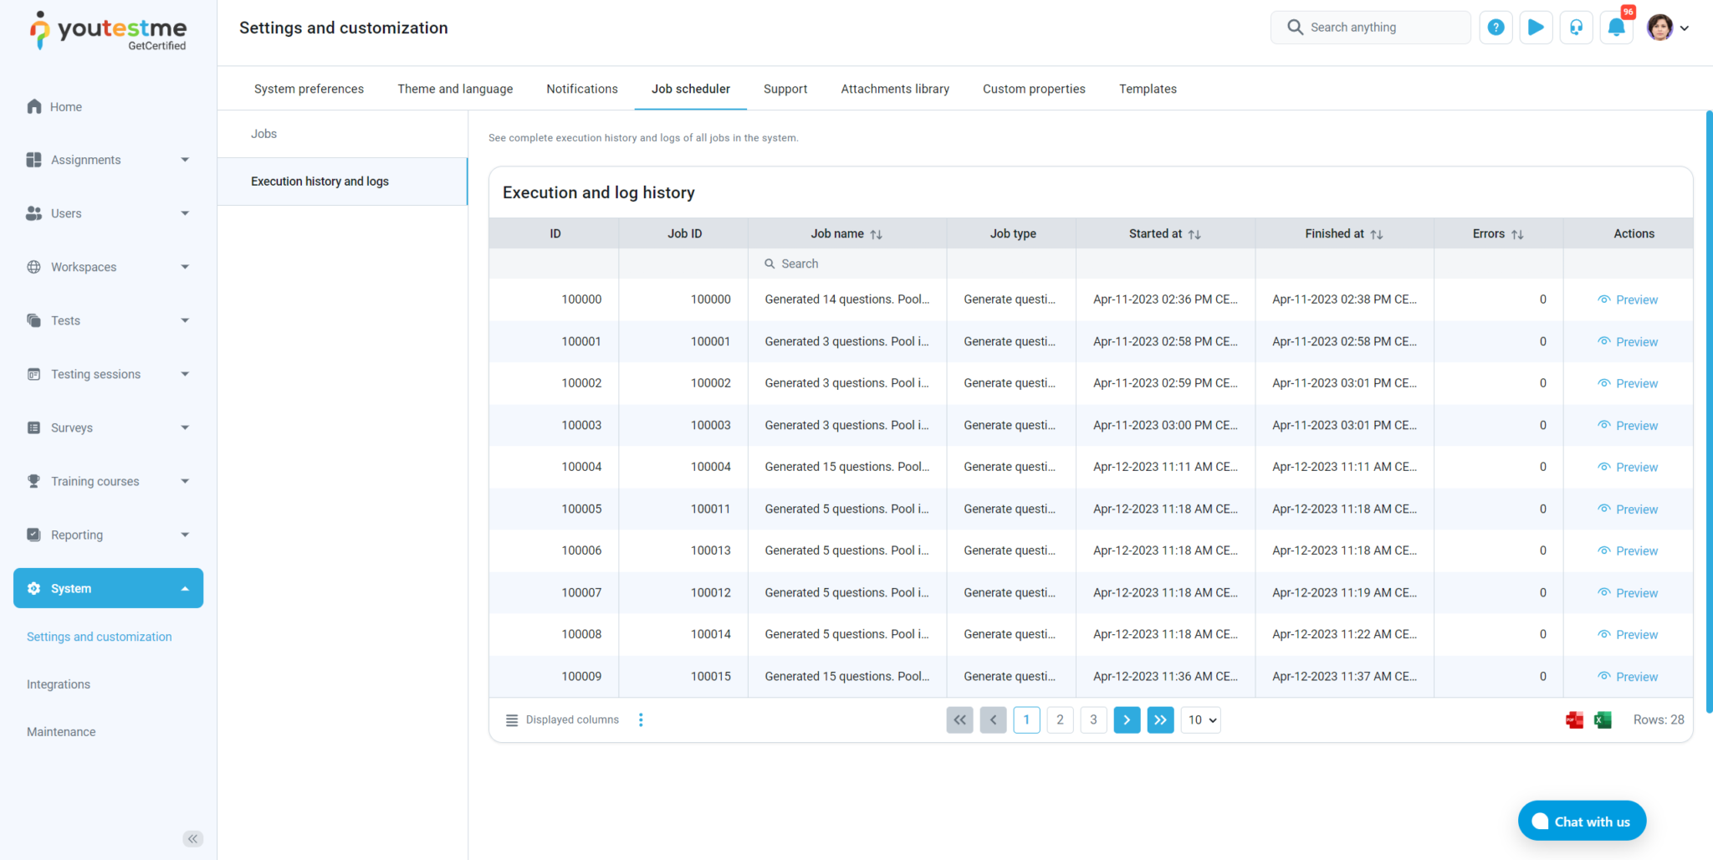Image resolution: width=1713 pixels, height=860 pixels.
Task: Switch to the Notifications tab
Action: (581, 89)
